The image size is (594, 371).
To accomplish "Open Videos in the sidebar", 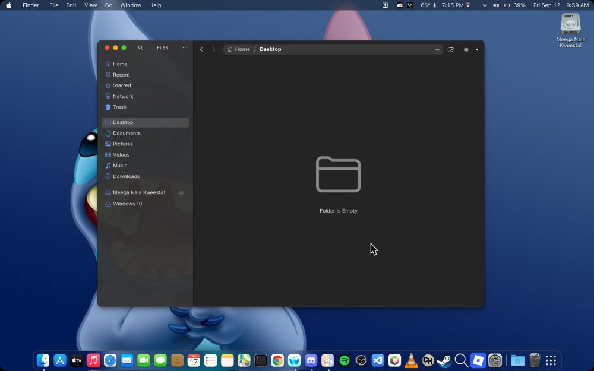I will [146, 155].
